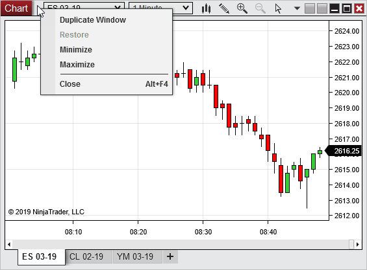Screen dimensions: 367x270
Task: Click the greyed zoom out magnifier
Action: (x=260, y=8)
